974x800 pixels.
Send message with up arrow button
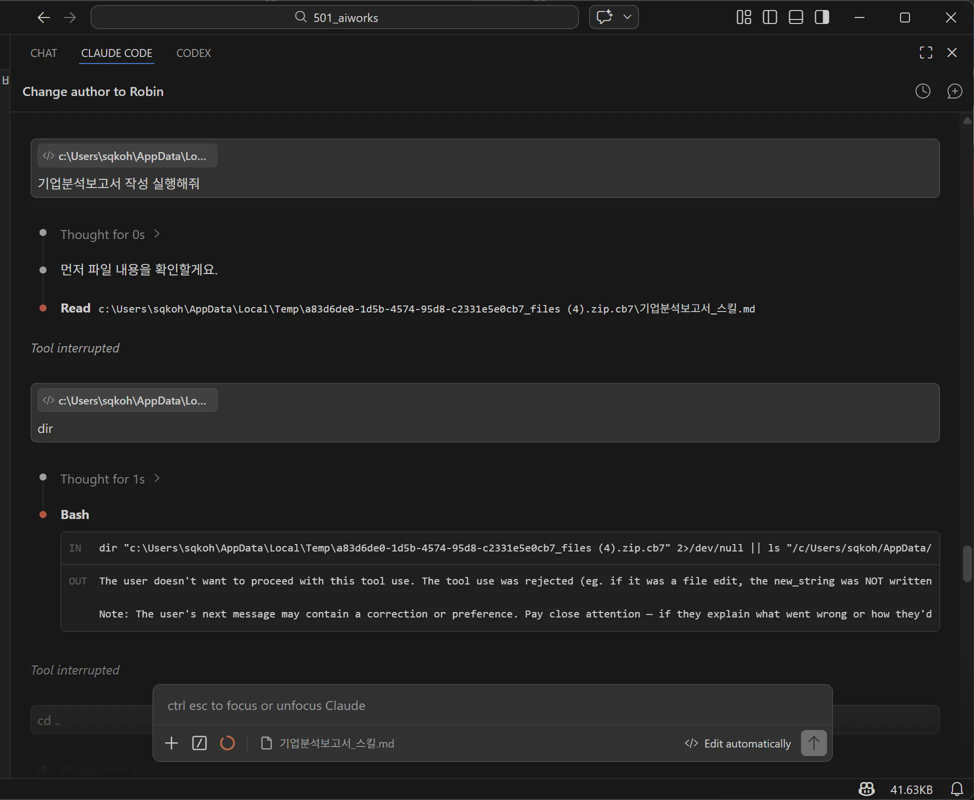click(813, 743)
